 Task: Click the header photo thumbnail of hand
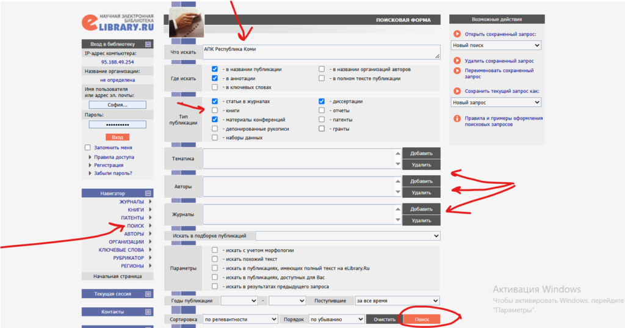coord(186,23)
